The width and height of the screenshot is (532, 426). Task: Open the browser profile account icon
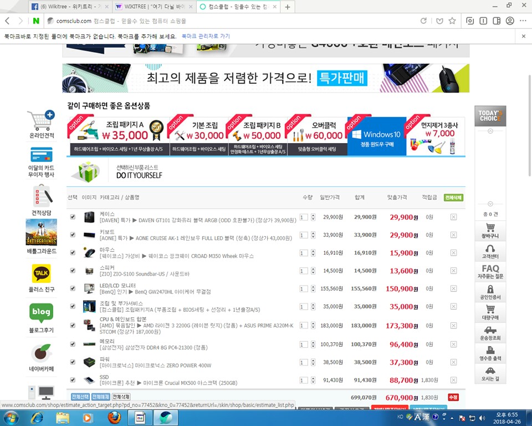tap(510, 21)
